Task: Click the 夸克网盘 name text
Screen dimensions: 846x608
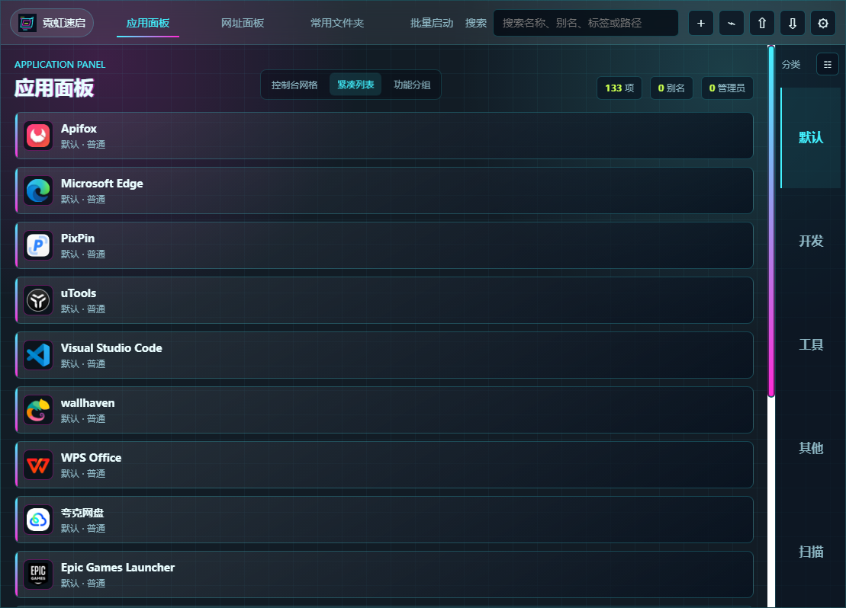Action: (82, 513)
